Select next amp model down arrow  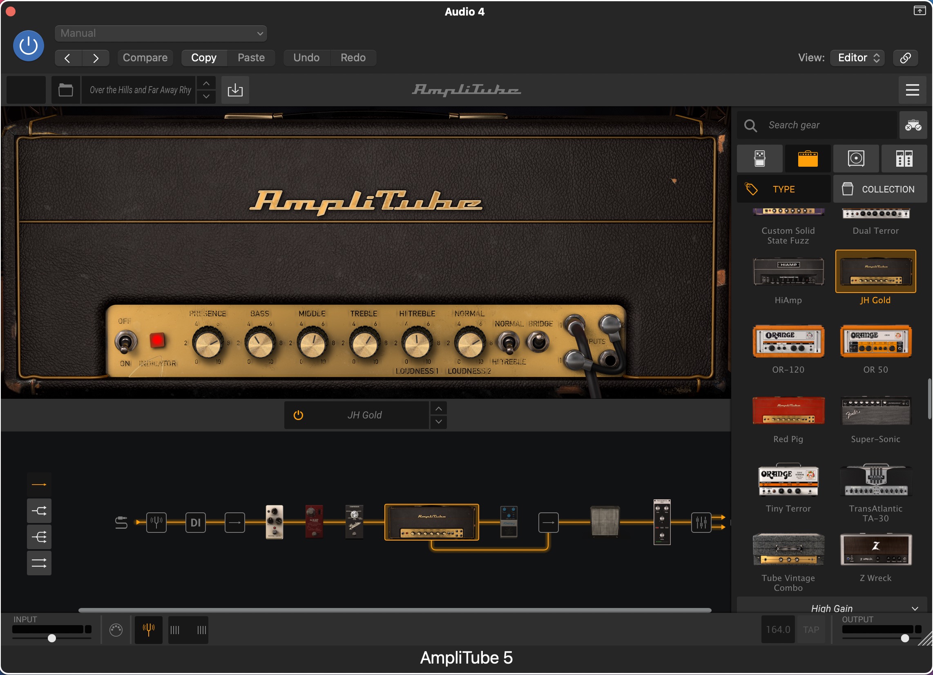tap(439, 422)
